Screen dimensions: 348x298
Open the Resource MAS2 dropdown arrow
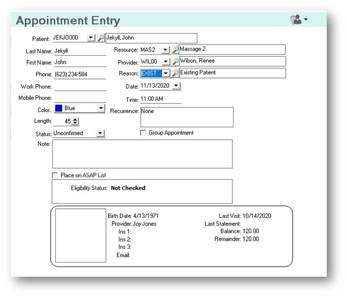coord(165,50)
